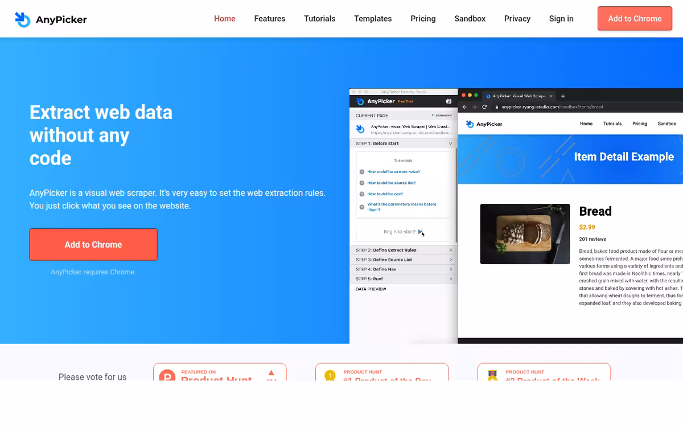Viewport: 683px width, 427px height.
Task: Click the Begin to start play arrow
Action: [x=421, y=232]
